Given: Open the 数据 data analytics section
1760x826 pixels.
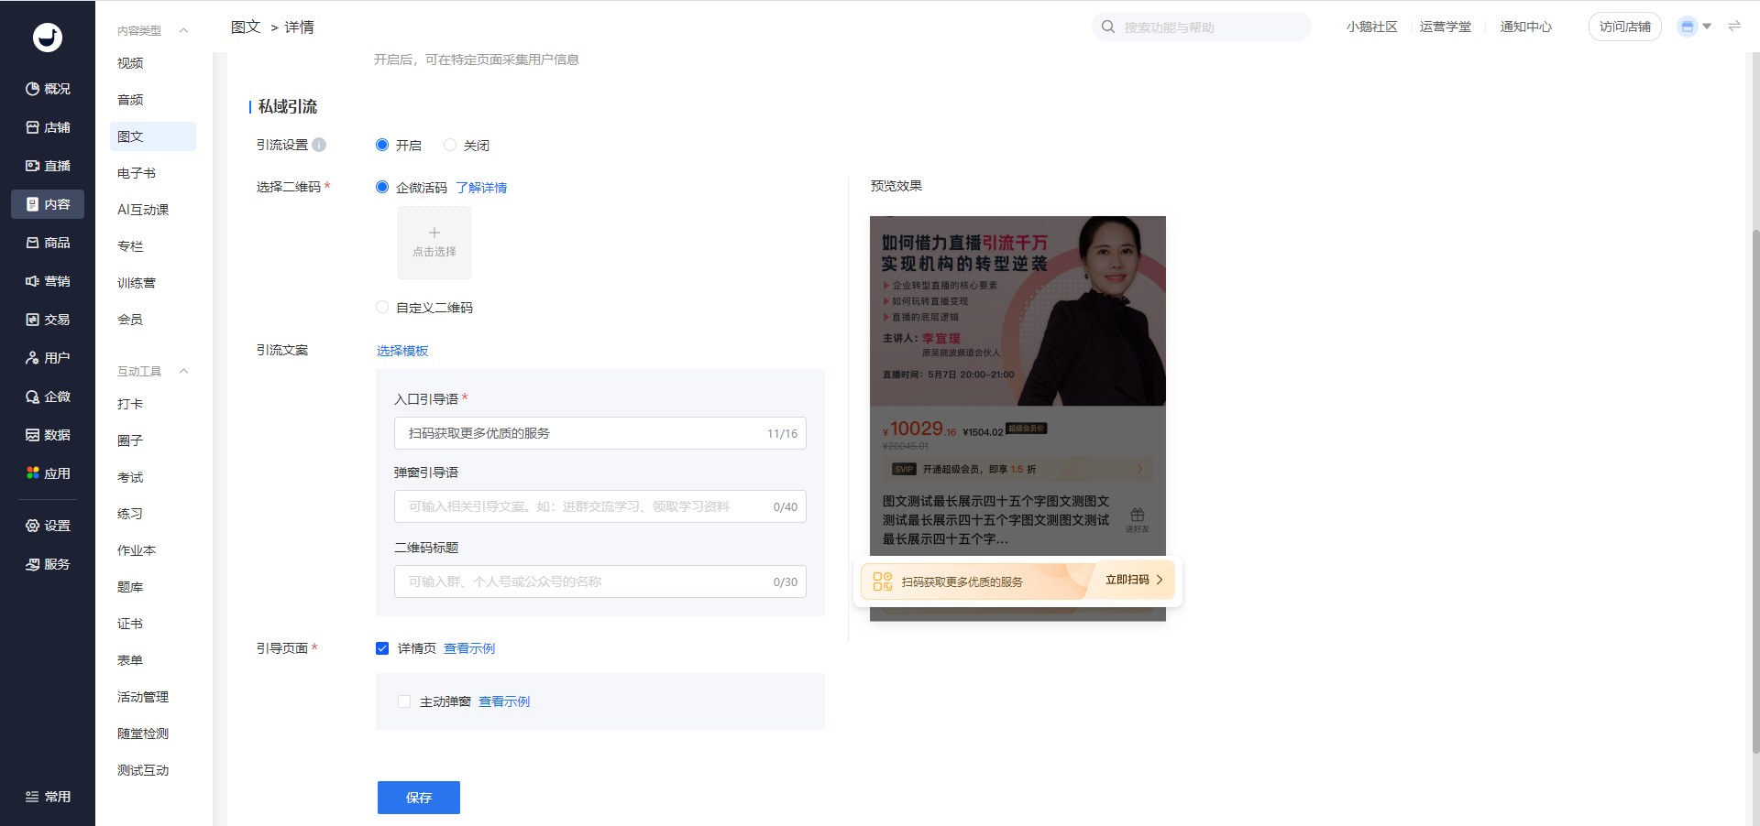Looking at the screenshot, I should 48,435.
